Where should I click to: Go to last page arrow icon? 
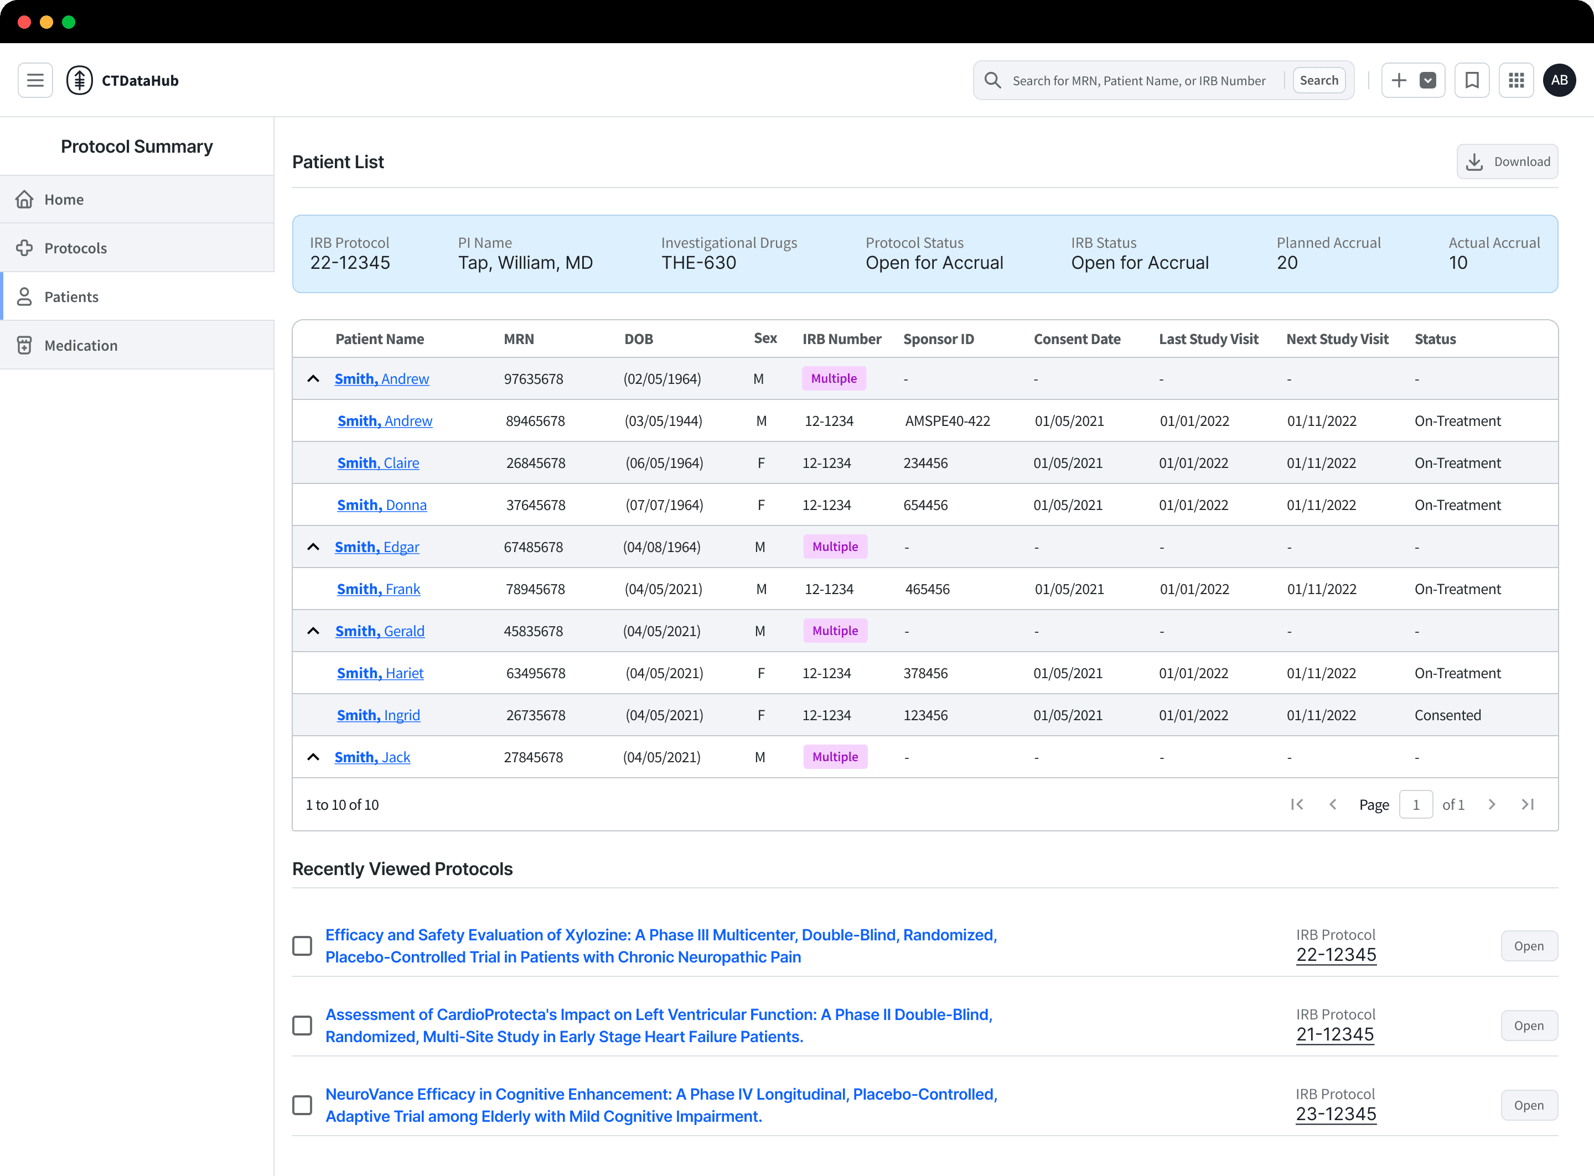tap(1528, 804)
